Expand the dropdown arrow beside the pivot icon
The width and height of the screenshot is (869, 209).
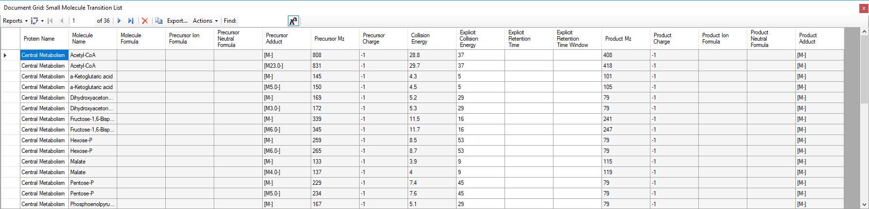(x=42, y=21)
